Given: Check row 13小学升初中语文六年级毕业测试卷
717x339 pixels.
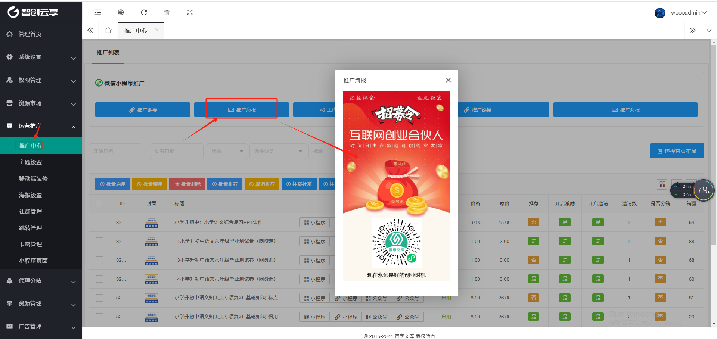Looking at the screenshot, I should click(99, 260).
